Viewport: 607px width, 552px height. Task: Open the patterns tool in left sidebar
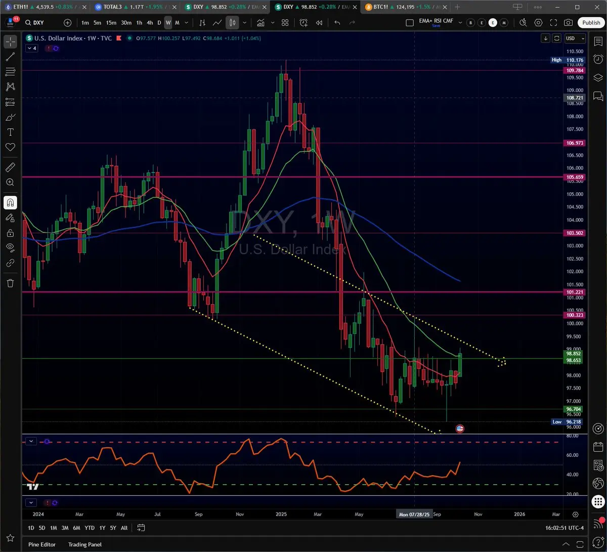10,87
